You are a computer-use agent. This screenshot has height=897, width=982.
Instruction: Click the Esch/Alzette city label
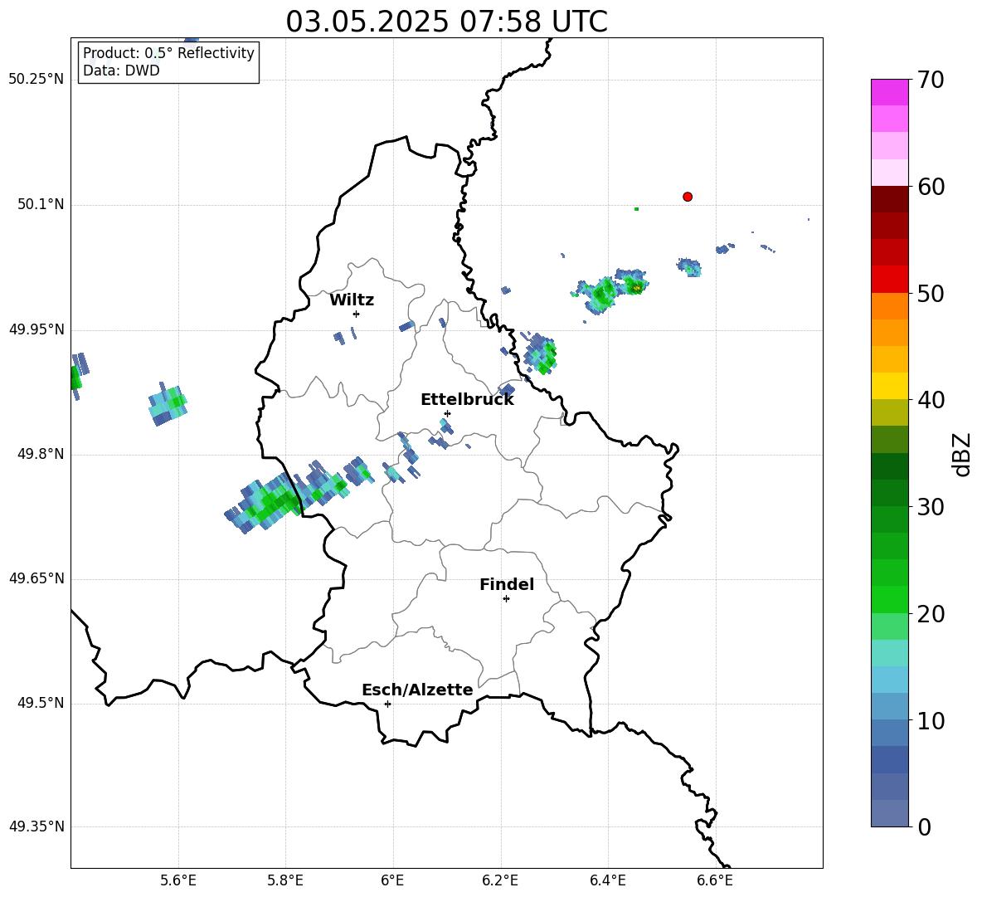(x=417, y=690)
